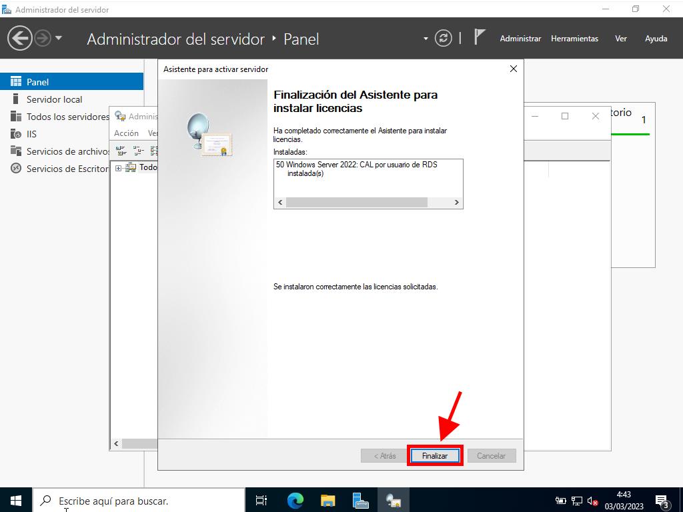Open the Ayuda menu
The image size is (683, 512).
point(656,39)
